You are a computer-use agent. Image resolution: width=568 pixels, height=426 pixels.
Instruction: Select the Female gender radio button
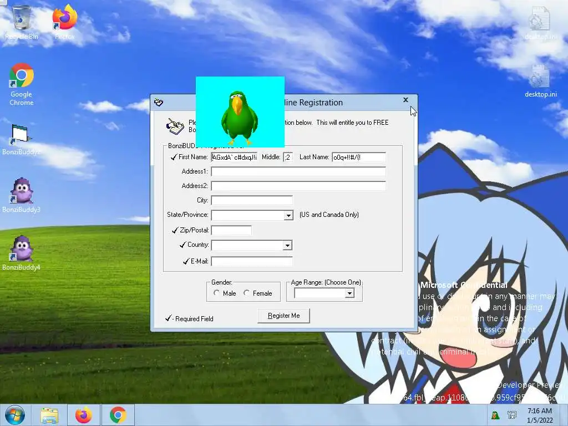click(246, 293)
